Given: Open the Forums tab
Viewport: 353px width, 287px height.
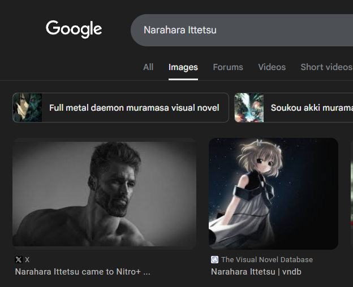Looking at the screenshot, I should [228, 67].
